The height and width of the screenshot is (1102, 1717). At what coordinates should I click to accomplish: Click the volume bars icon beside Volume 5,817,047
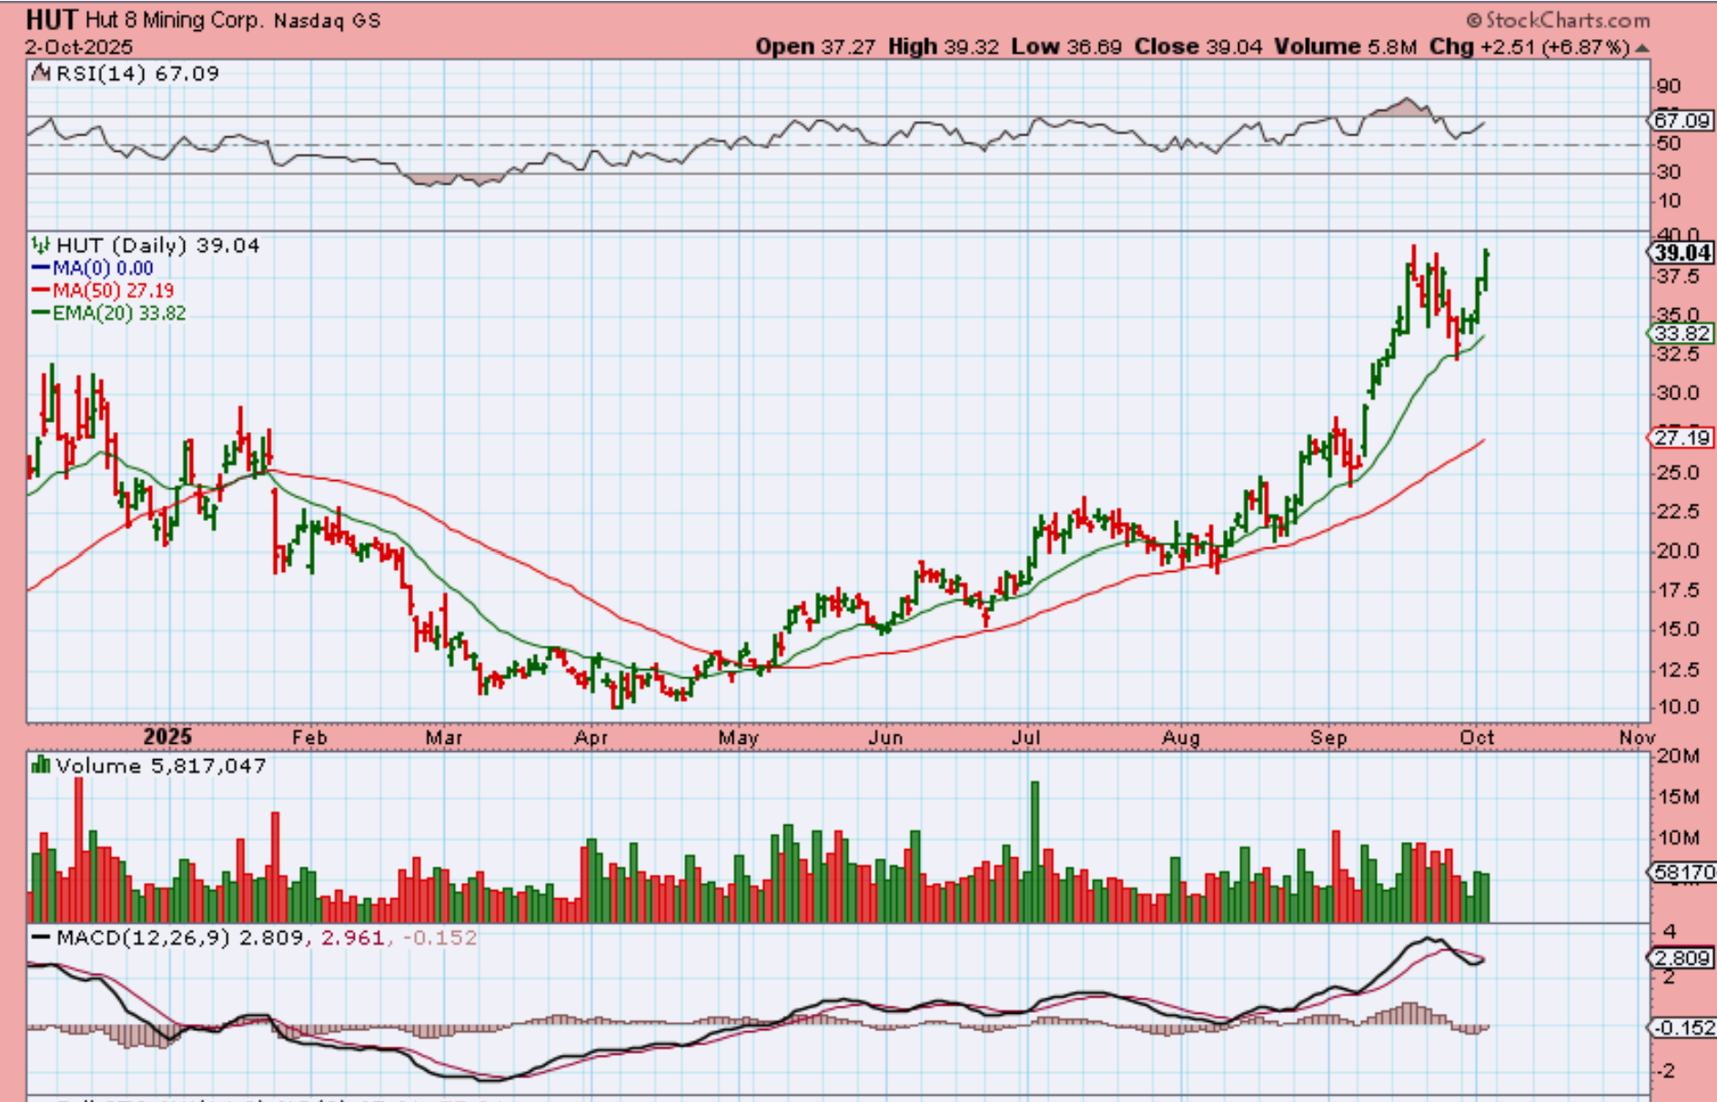click(40, 766)
